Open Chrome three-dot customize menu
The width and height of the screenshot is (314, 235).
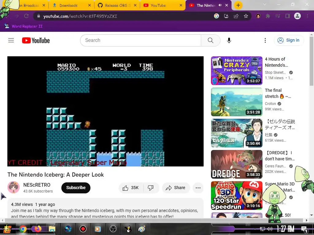coord(307,16)
